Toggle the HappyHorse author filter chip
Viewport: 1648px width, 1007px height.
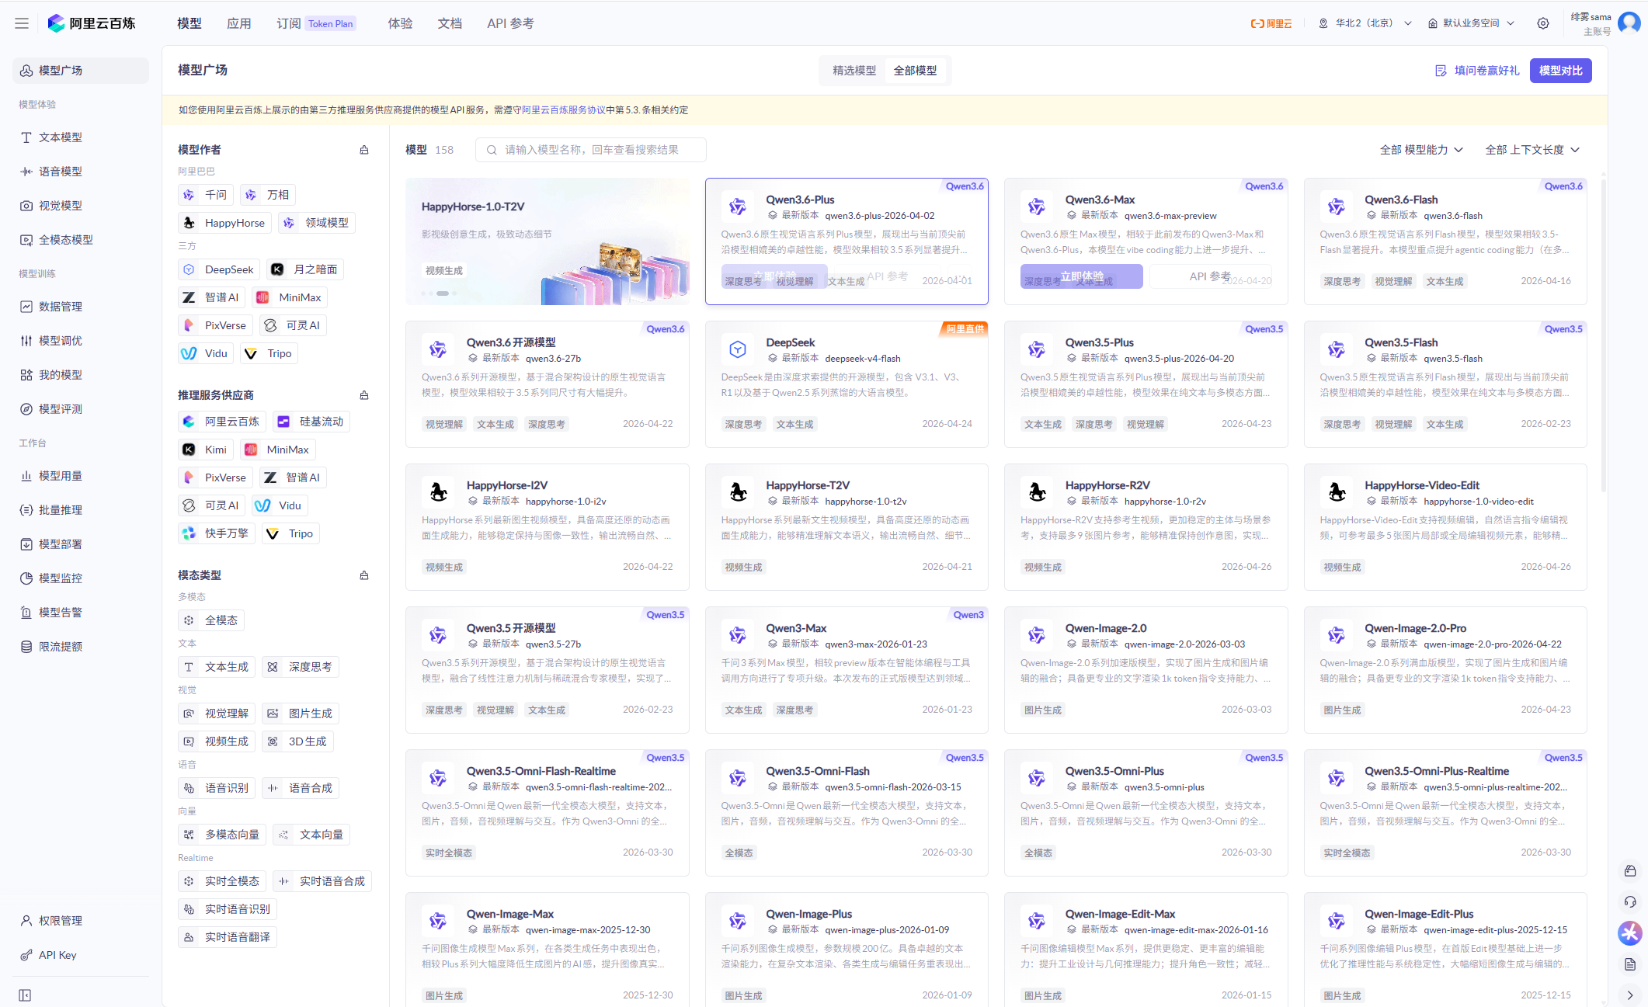[x=224, y=223]
